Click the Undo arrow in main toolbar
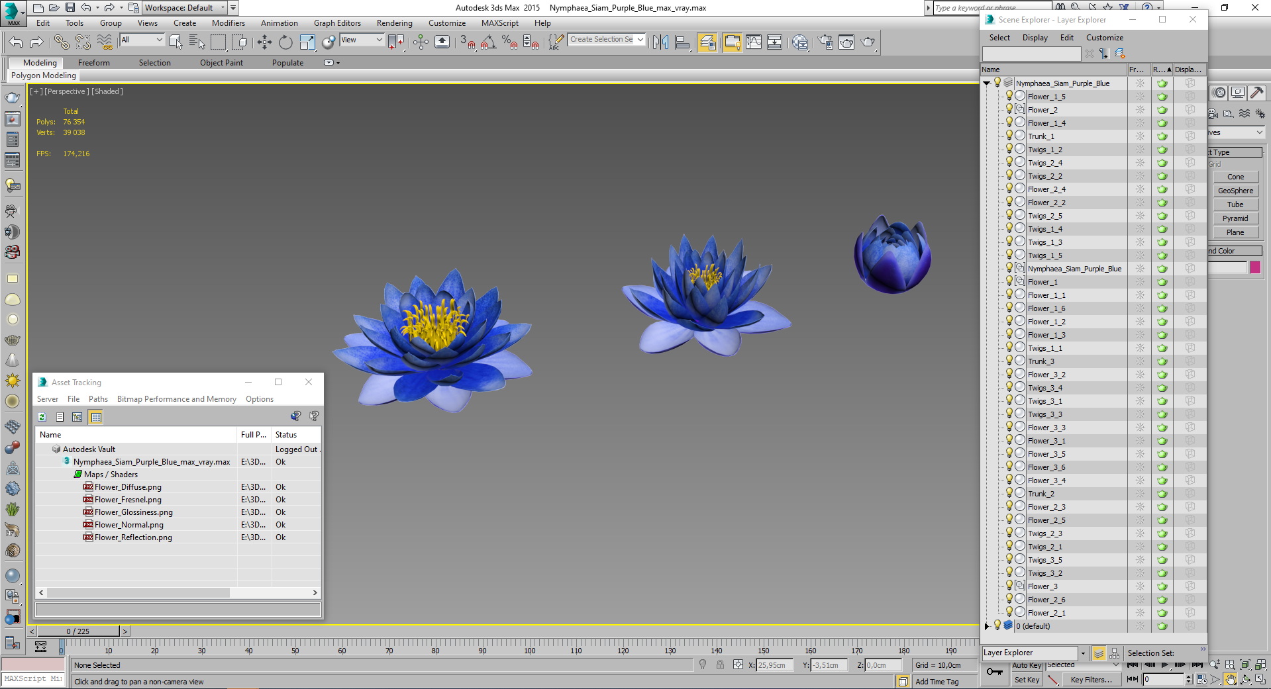 16,42
